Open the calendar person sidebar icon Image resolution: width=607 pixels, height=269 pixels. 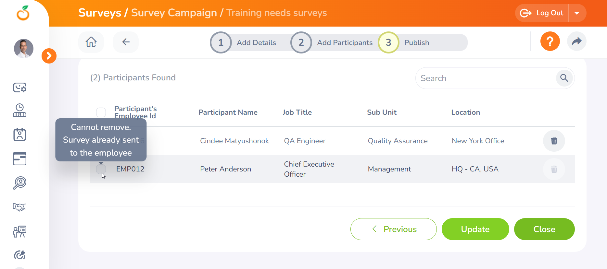click(20, 134)
